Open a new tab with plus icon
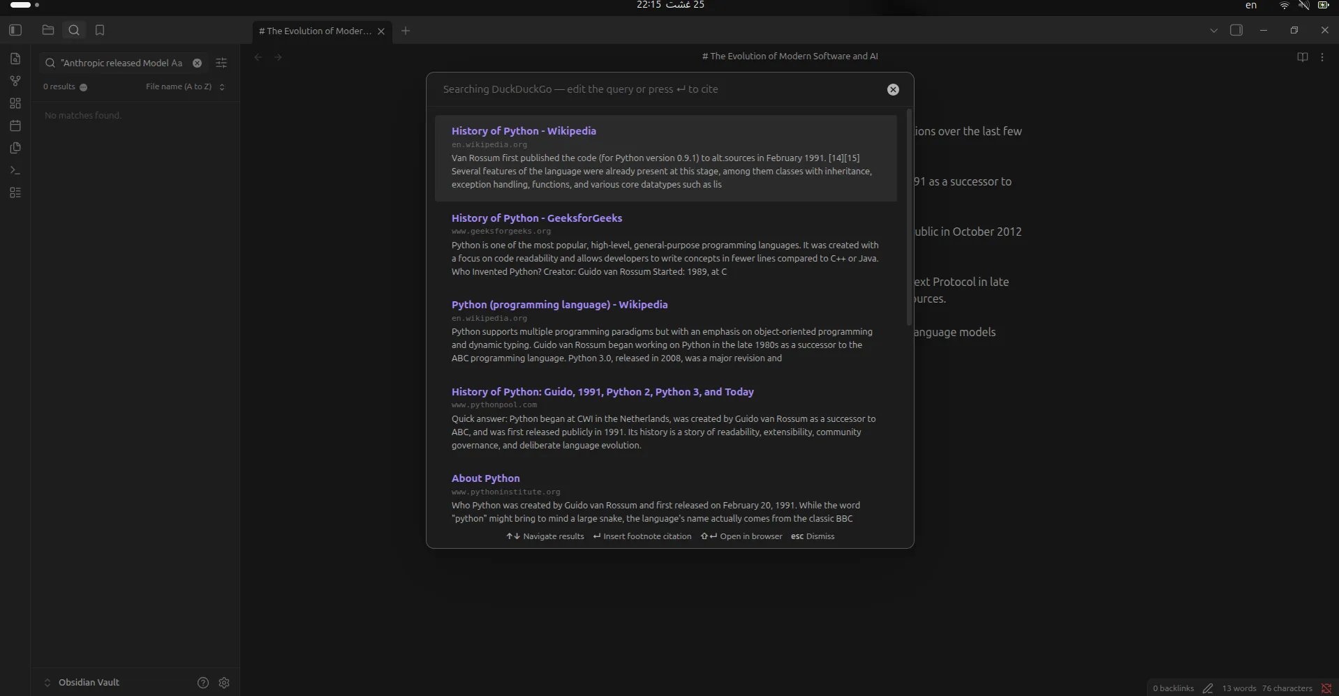This screenshot has width=1339, height=696. click(x=406, y=31)
